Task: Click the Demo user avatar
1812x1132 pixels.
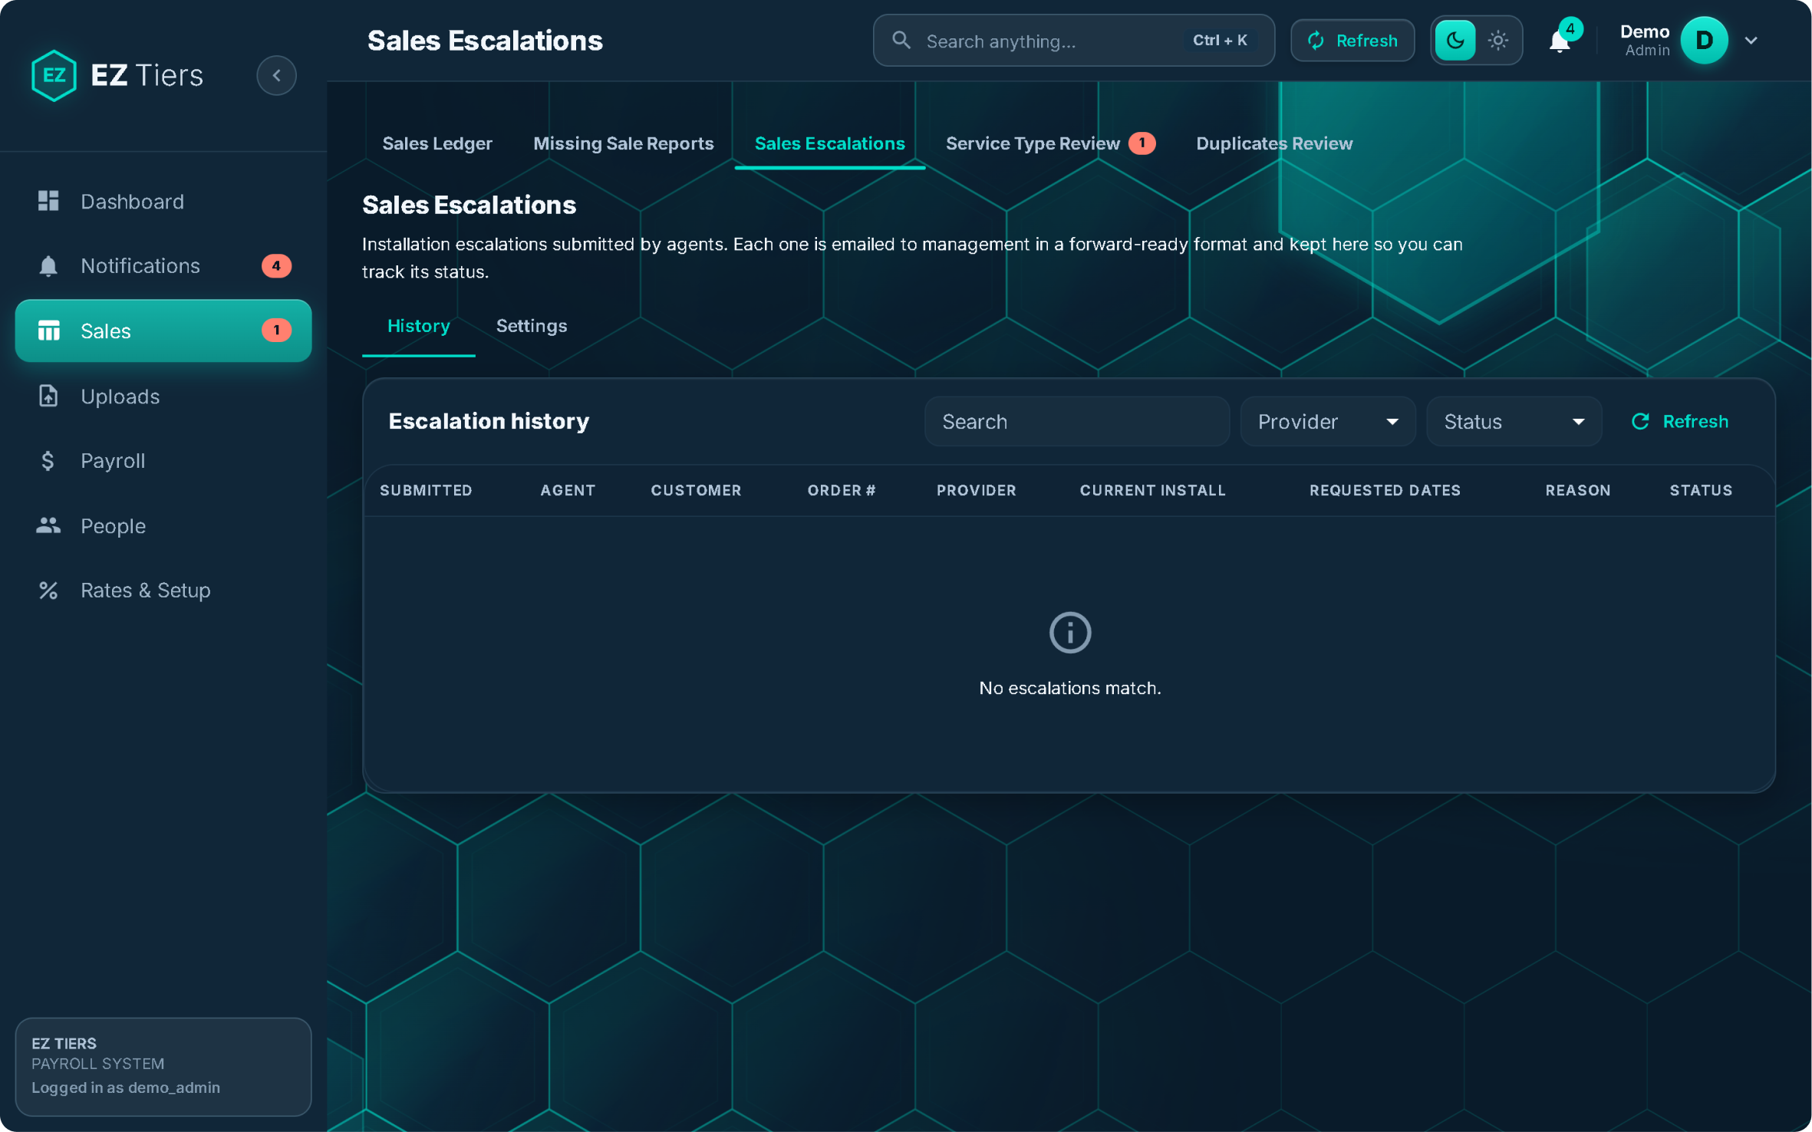Action: coord(1704,41)
